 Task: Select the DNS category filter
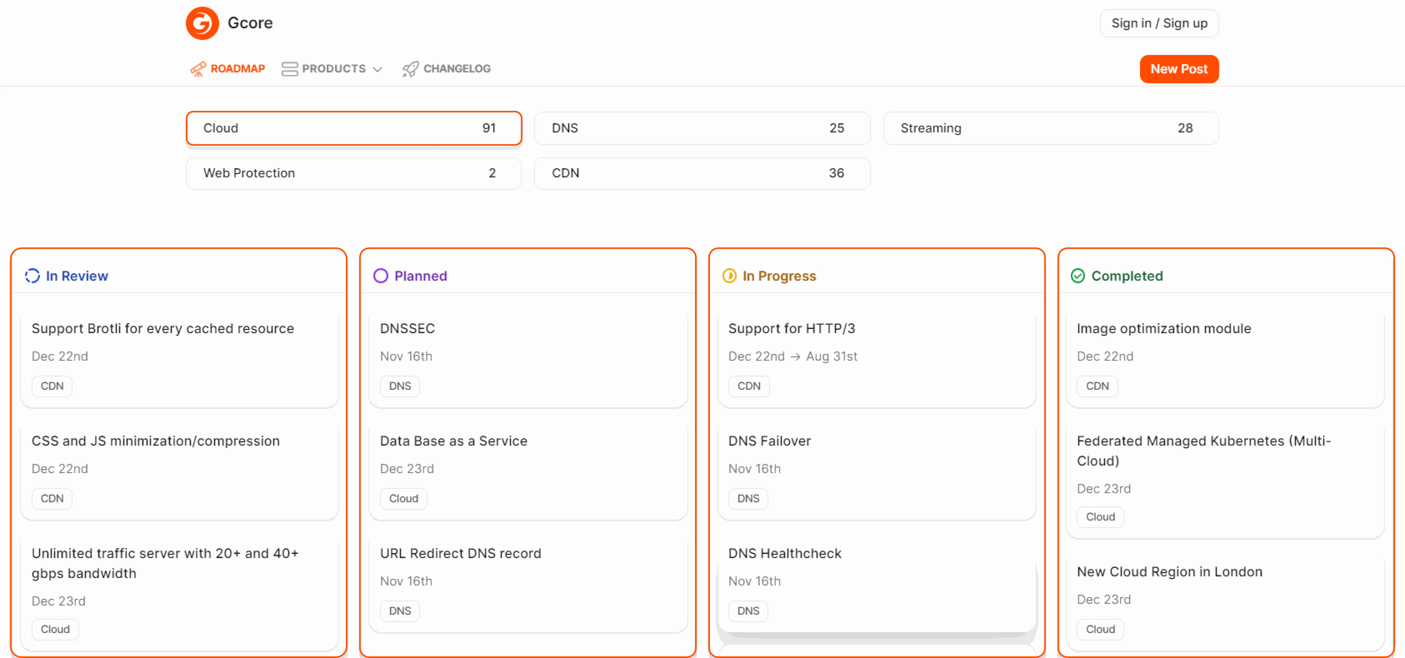[702, 128]
